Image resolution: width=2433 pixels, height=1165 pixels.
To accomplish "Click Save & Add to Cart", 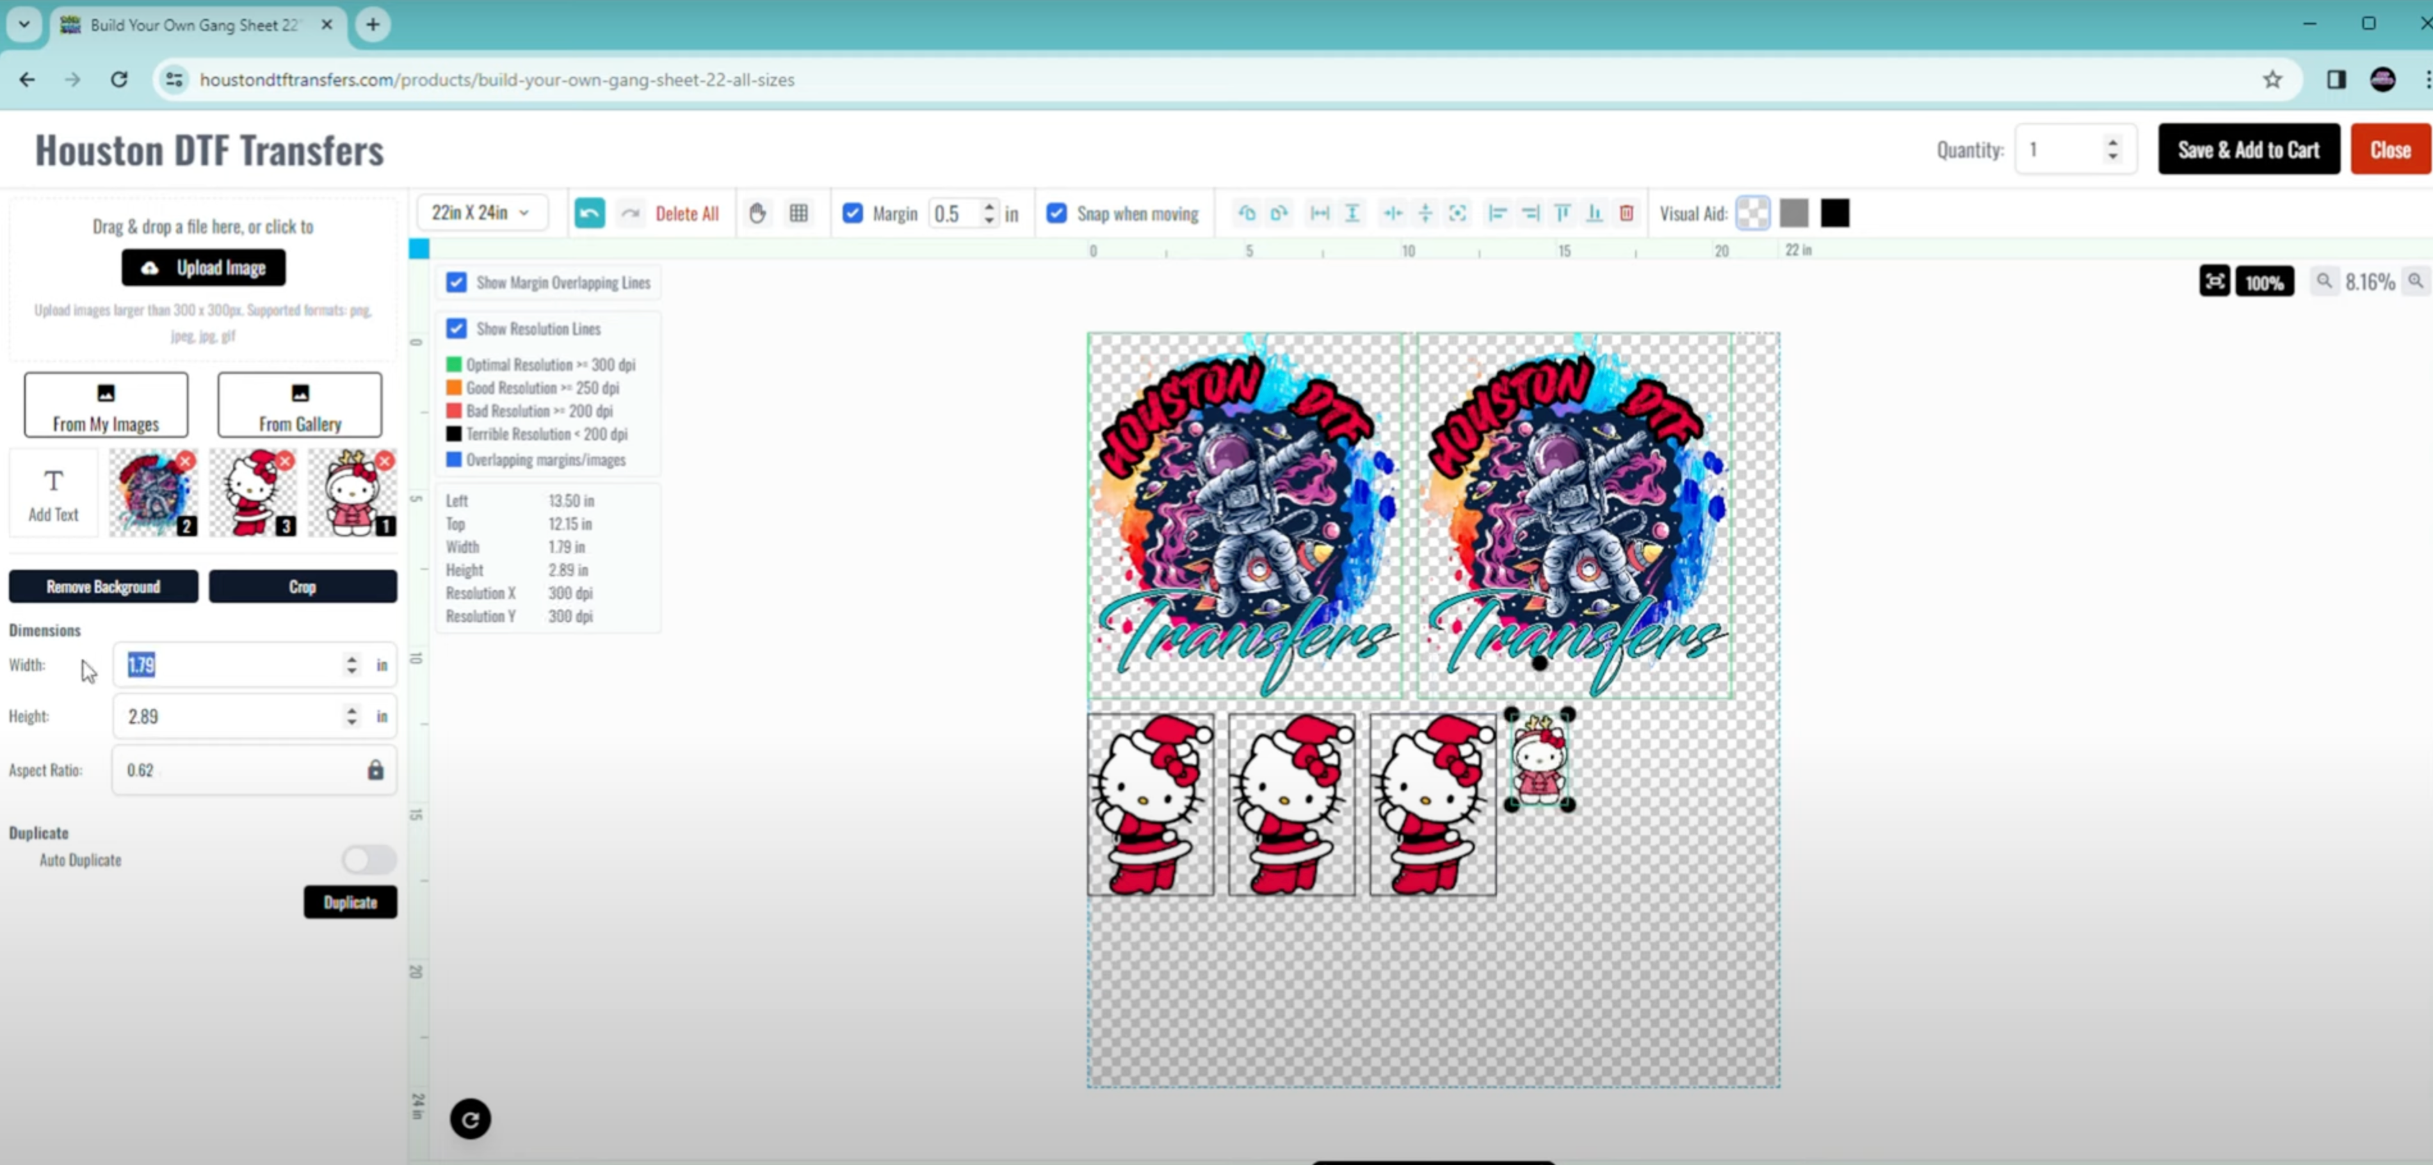I will pyautogui.click(x=2249, y=149).
